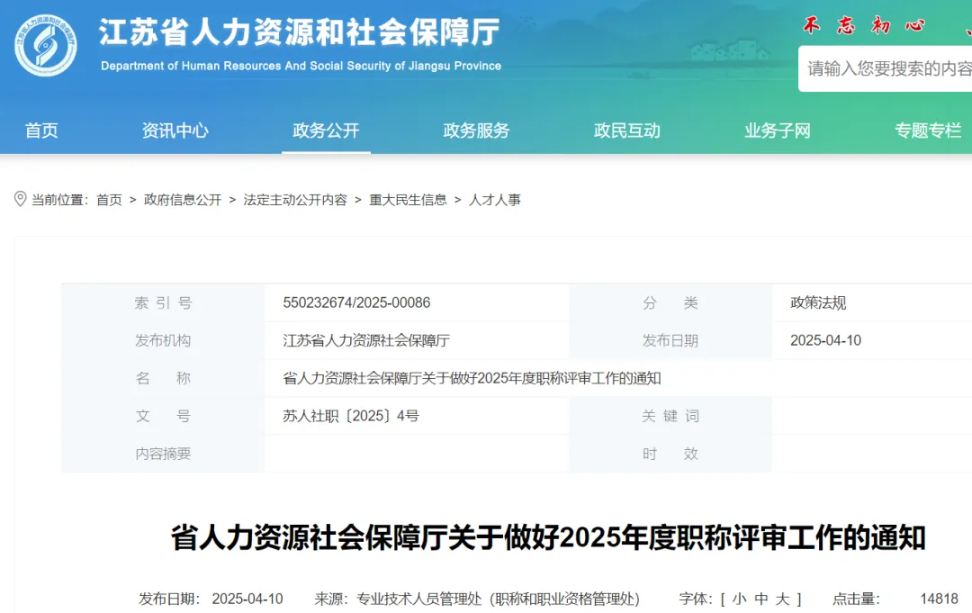
Task: Open the 专题专栏 navigation item
Action: (928, 131)
